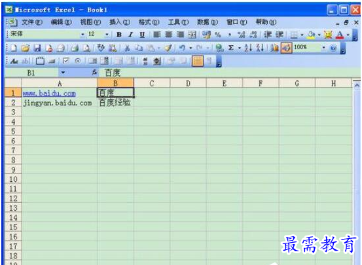The image size is (362, 265).
Task: Open the font name dropdown
Action: pos(82,35)
